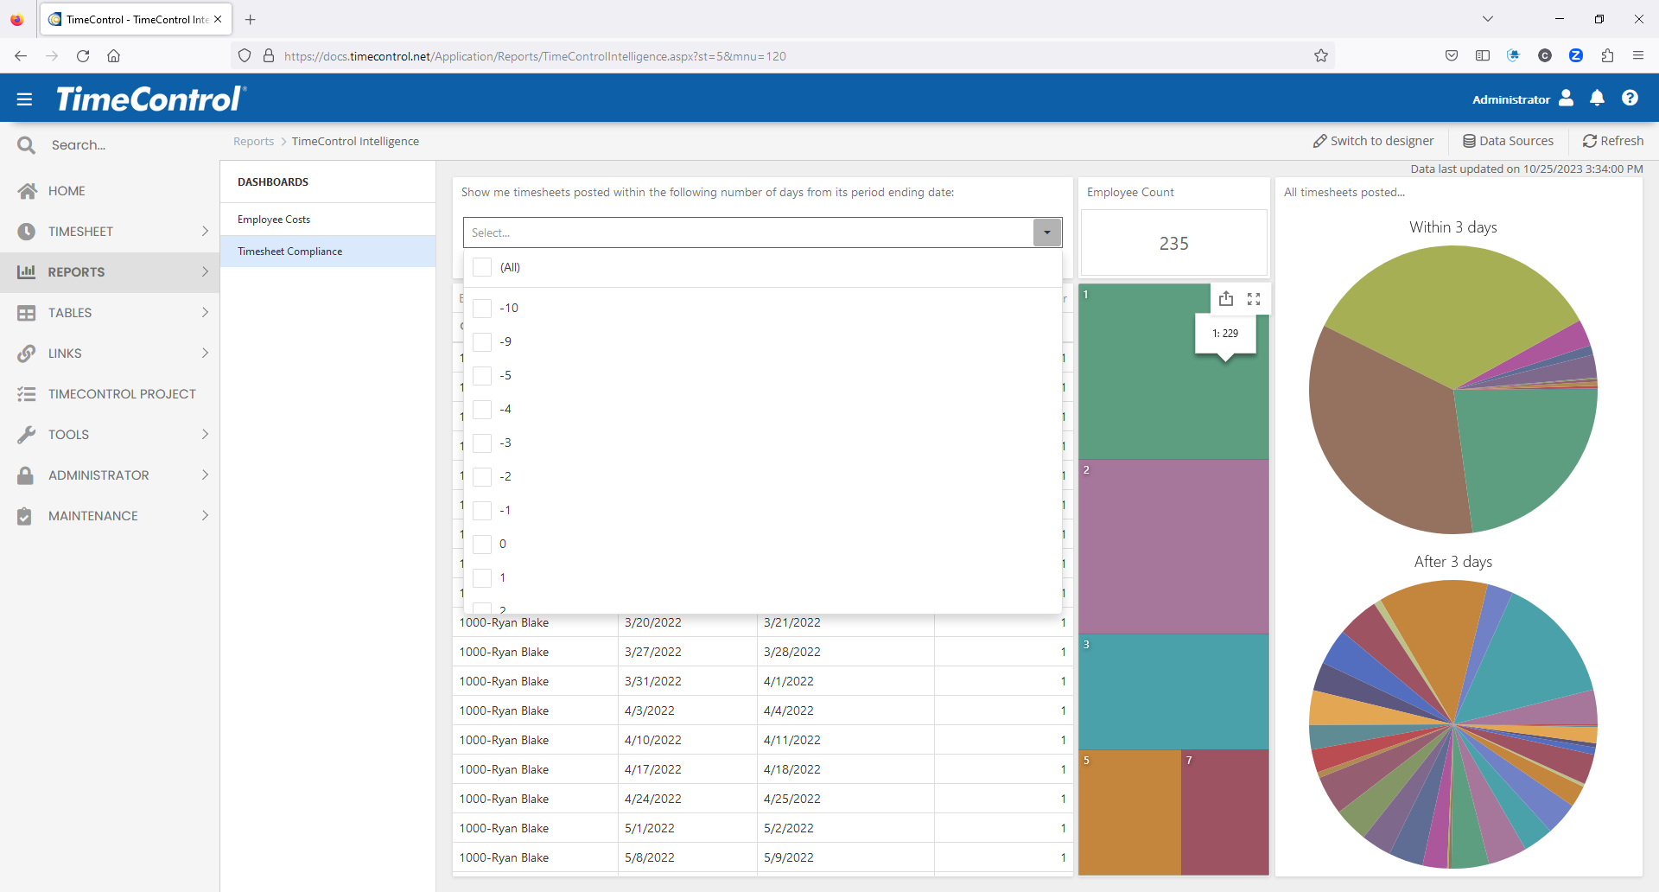Click the HOME house icon
This screenshot has width=1659, height=892.
click(x=27, y=191)
